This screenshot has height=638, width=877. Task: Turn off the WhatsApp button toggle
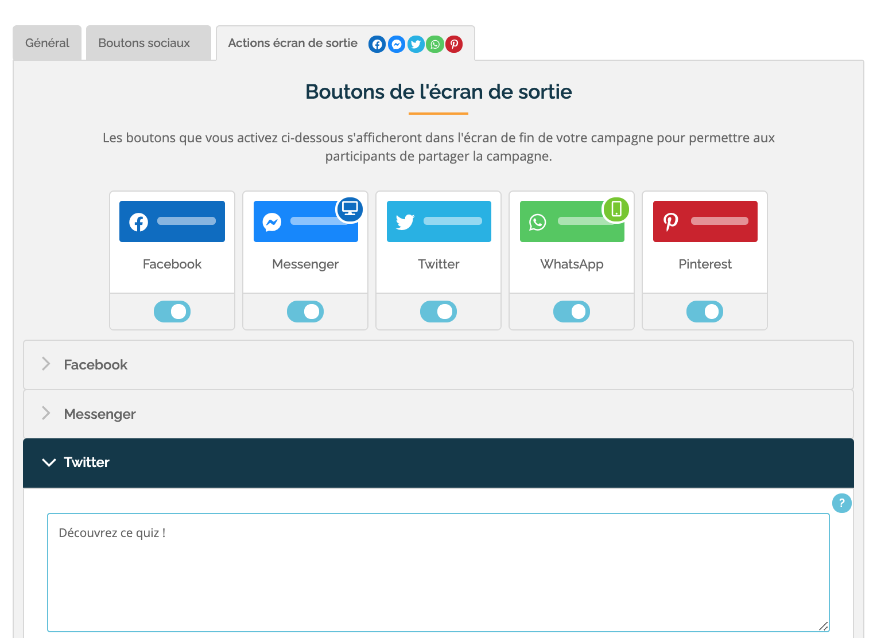pos(572,312)
